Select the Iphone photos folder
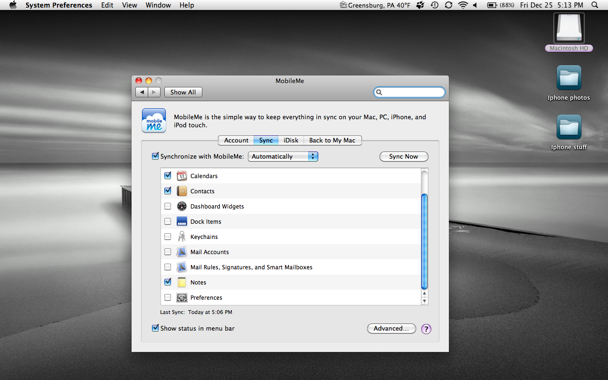 click(569, 77)
